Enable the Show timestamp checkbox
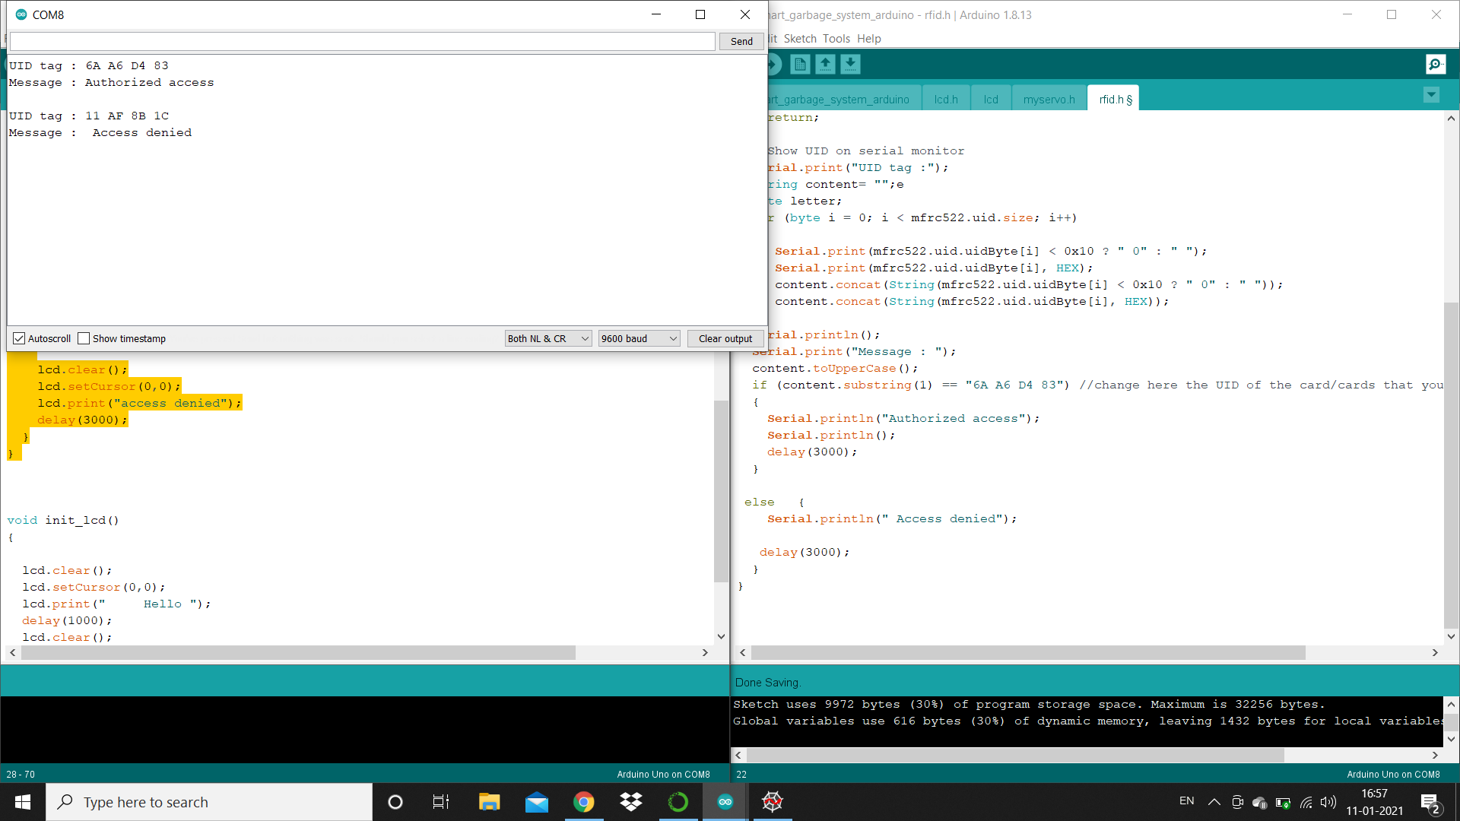 pos(84,338)
